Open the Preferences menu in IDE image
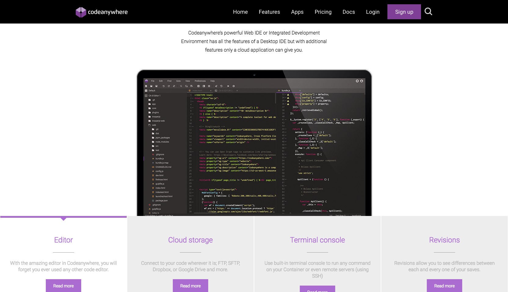Viewport: 508px width, 292px height. click(x=200, y=81)
